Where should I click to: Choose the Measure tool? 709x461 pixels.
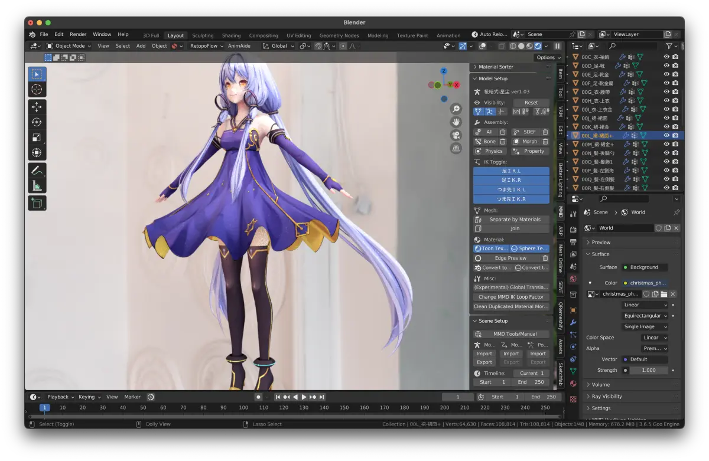pyautogui.click(x=37, y=186)
